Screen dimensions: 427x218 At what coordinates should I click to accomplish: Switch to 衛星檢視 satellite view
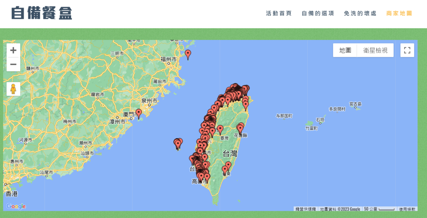coord(375,50)
